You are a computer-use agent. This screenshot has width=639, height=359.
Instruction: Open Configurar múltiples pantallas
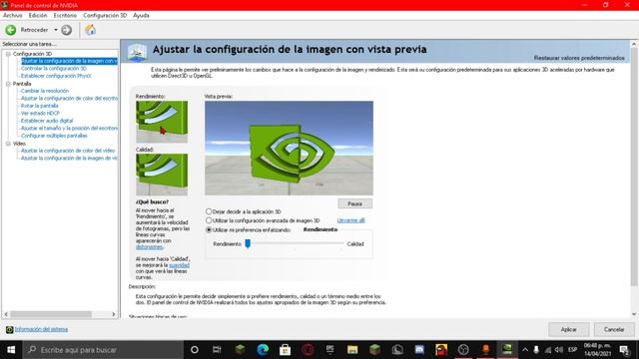pos(54,136)
